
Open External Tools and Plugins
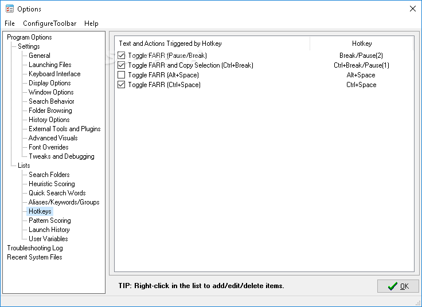[x=65, y=128]
